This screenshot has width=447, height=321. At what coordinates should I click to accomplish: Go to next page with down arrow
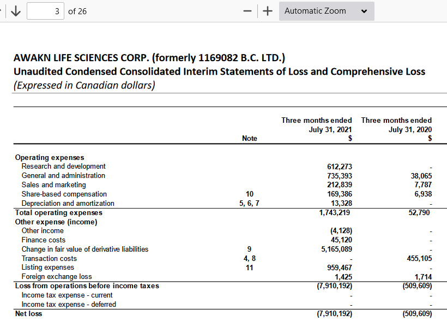(16, 11)
